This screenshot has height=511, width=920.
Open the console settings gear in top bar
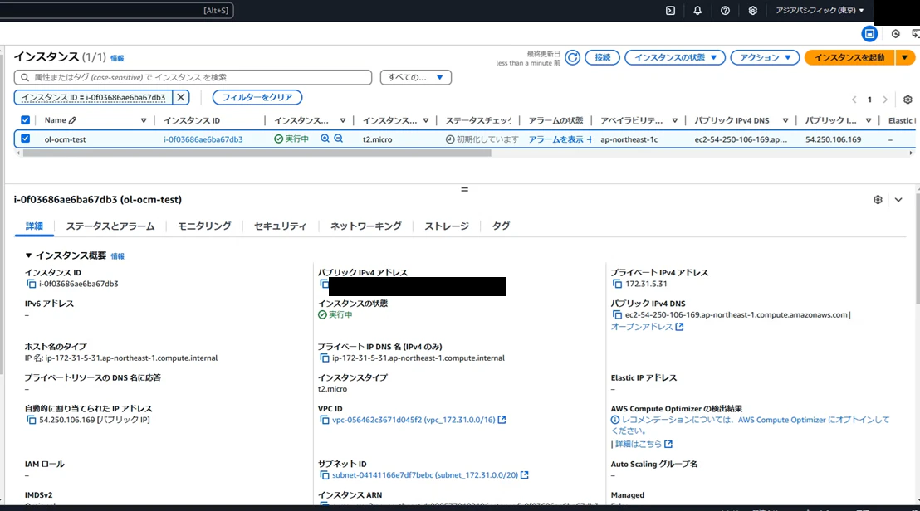[x=753, y=11]
